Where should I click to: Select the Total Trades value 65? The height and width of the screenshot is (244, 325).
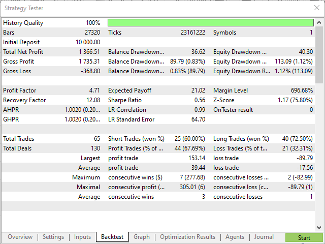(97, 139)
